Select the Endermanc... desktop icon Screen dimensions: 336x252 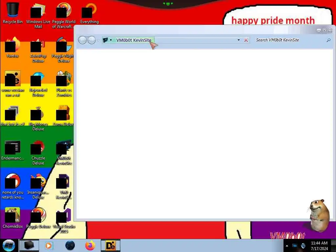13,150
